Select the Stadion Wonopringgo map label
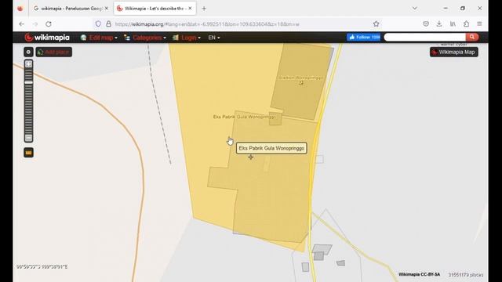The image size is (502, 282). (x=300, y=78)
